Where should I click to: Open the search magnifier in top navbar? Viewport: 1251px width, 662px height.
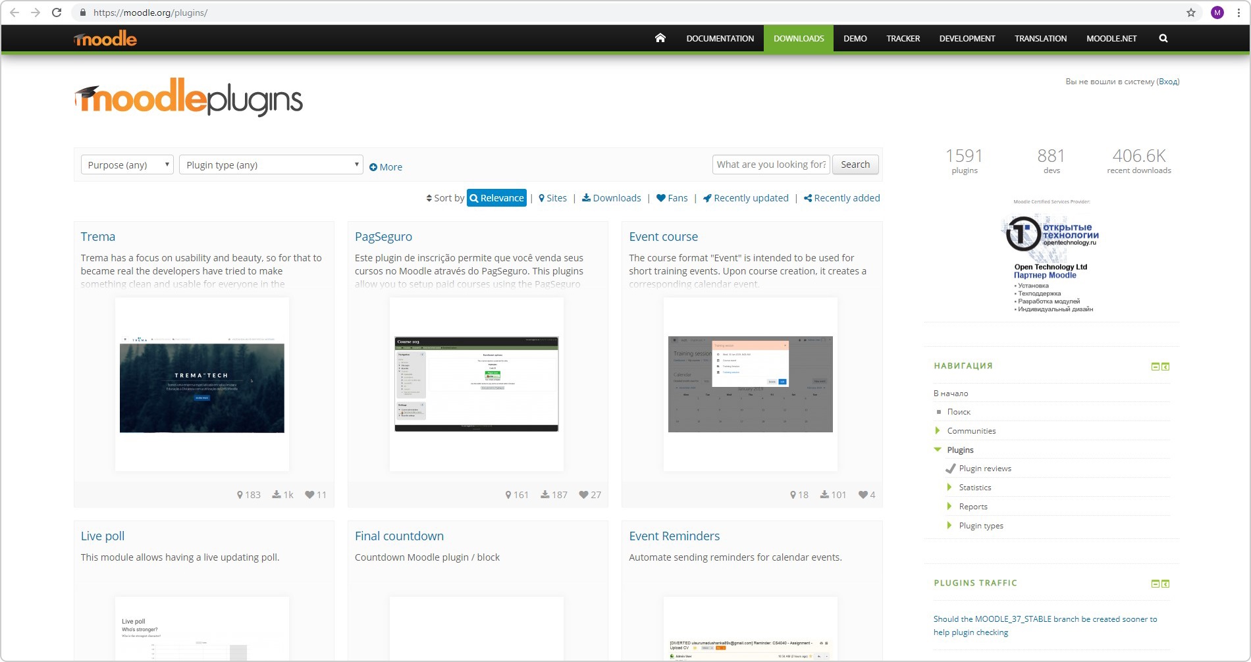(x=1163, y=38)
